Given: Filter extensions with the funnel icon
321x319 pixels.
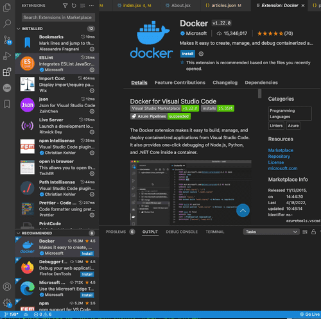Looking at the screenshot, I should pyautogui.click(x=65, y=6).
